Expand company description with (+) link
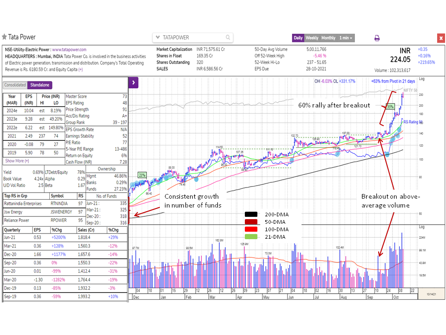The height and width of the screenshot is (335, 446). coord(81,69)
